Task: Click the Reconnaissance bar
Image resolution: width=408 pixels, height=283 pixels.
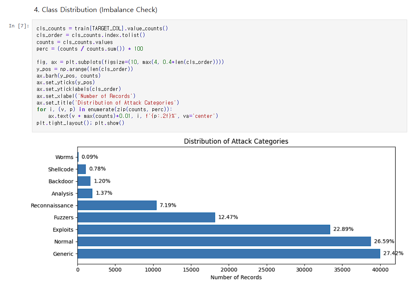Action: pos(117,205)
